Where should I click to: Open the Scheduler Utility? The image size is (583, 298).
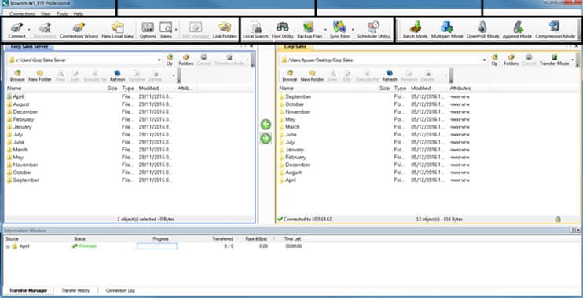[373, 30]
